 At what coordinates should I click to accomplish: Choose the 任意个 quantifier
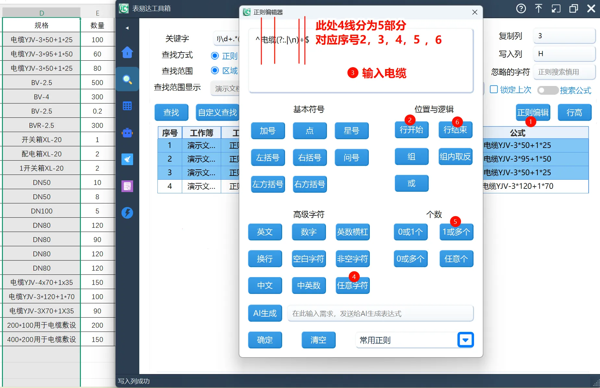[x=456, y=259]
